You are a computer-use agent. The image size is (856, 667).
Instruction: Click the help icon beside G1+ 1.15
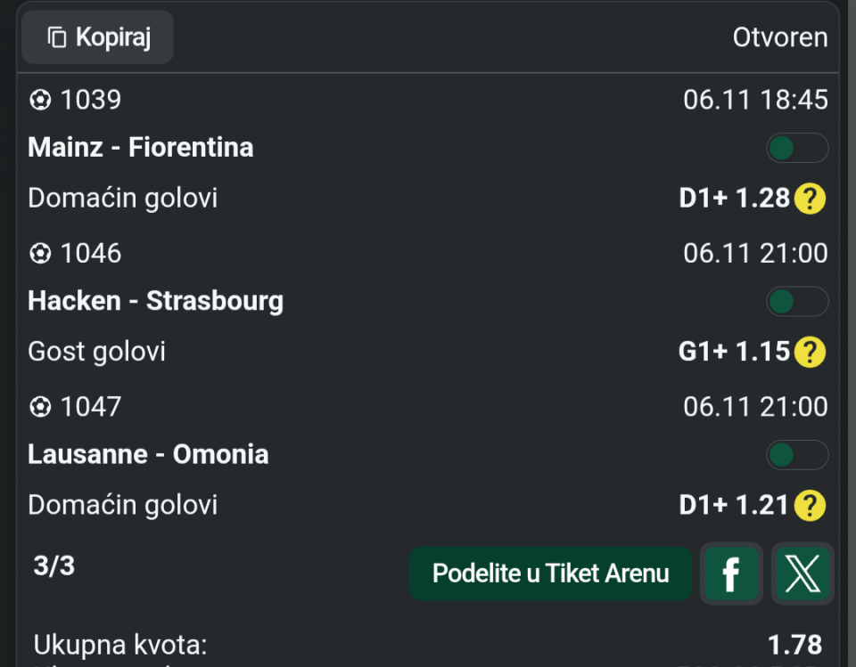(x=810, y=352)
